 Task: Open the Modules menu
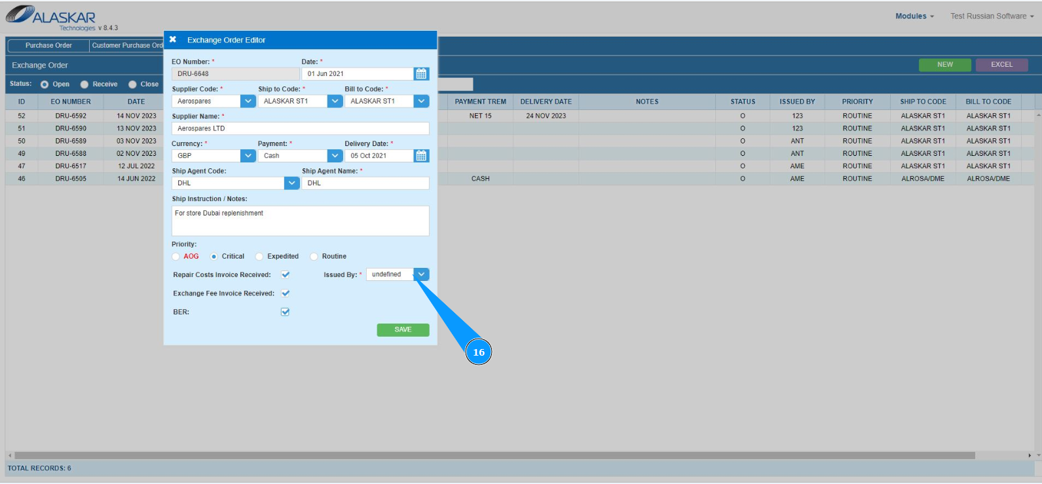[914, 16]
